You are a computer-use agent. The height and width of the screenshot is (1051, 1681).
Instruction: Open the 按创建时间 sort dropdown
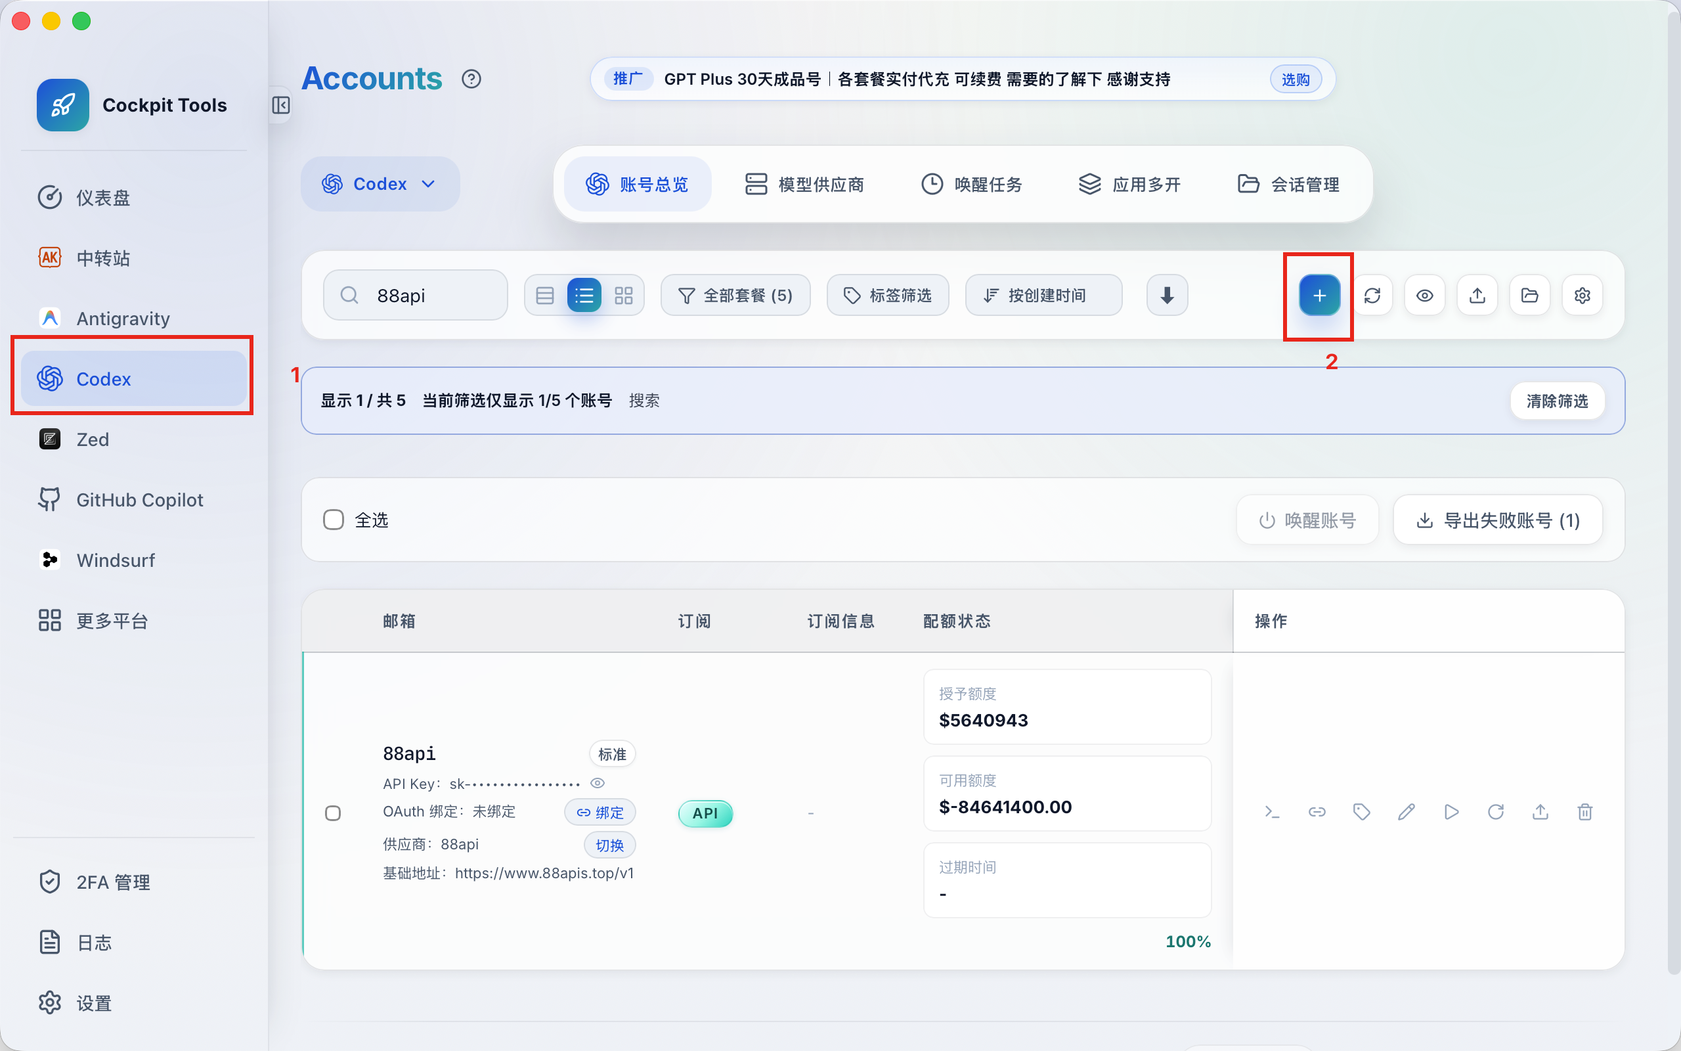tap(1043, 296)
